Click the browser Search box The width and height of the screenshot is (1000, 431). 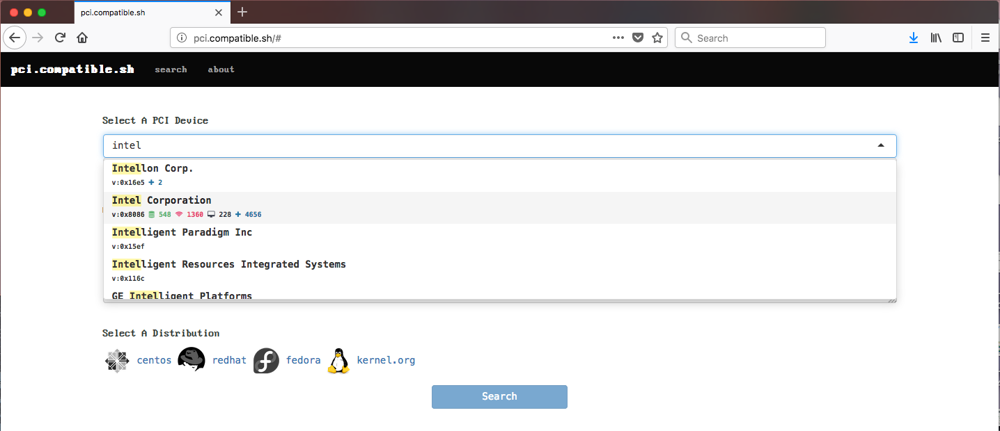click(x=750, y=38)
